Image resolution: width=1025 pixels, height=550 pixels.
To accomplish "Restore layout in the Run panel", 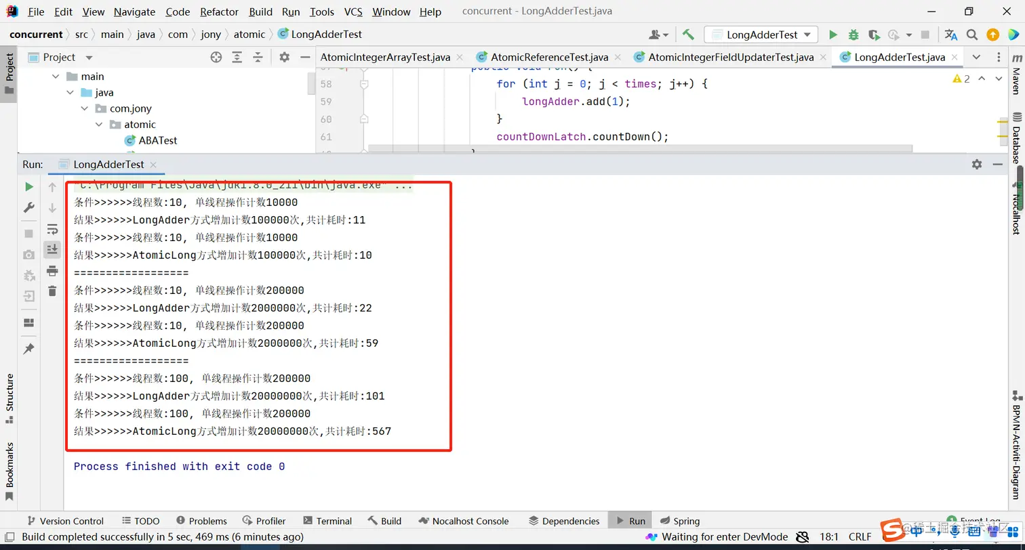I will [x=29, y=322].
